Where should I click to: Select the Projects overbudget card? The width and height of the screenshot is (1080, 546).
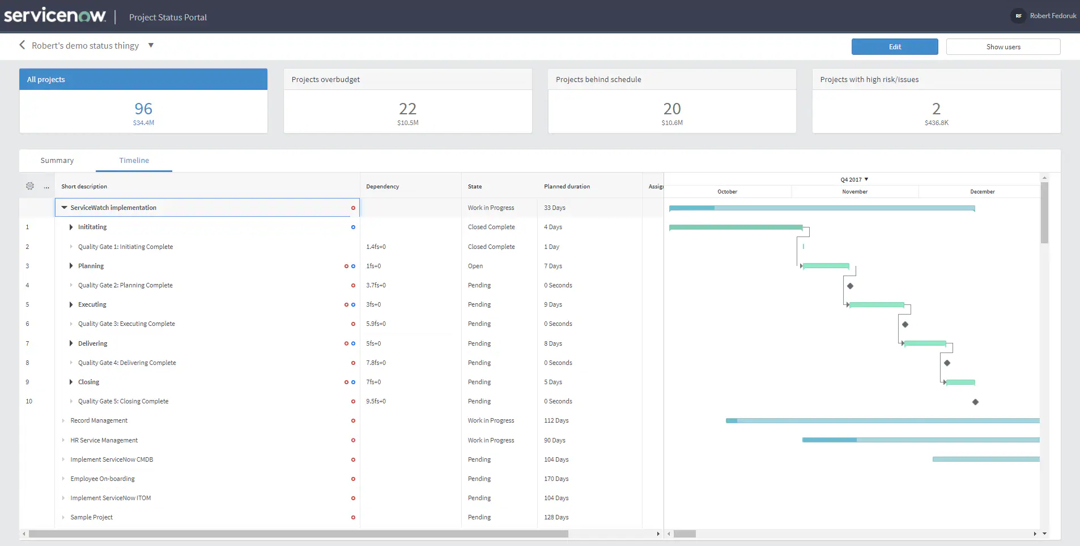click(x=407, y=101)
